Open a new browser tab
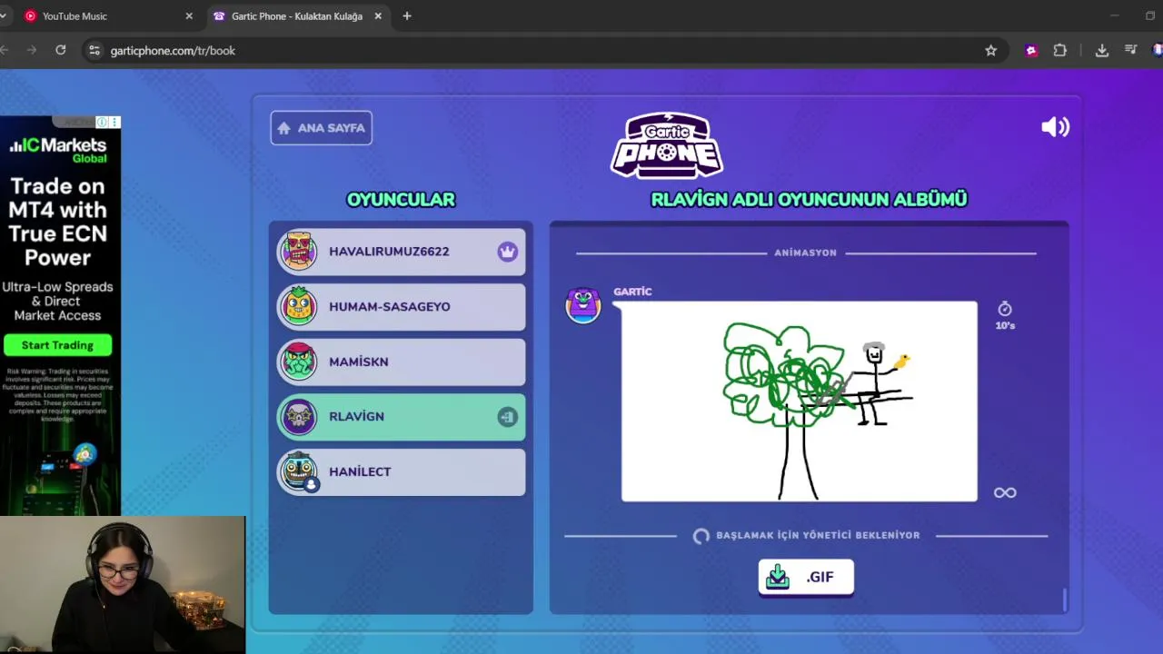Screen dimensions: 1163x654 click(407, 16)
